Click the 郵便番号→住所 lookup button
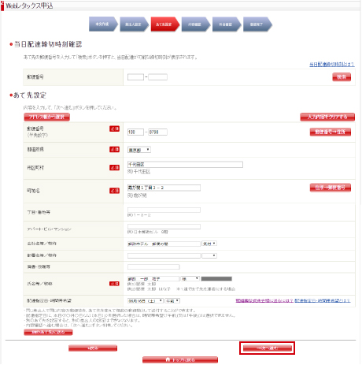The width and height of the screenshot is (362, 365). click(x=331, y=132)
